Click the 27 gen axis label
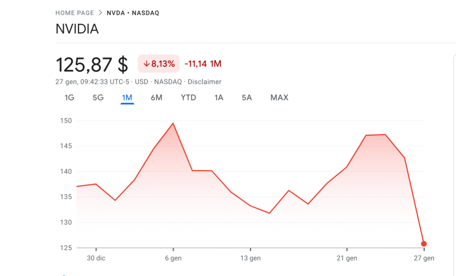This screenshot has width=456, height=276. (x=424, y=258)
